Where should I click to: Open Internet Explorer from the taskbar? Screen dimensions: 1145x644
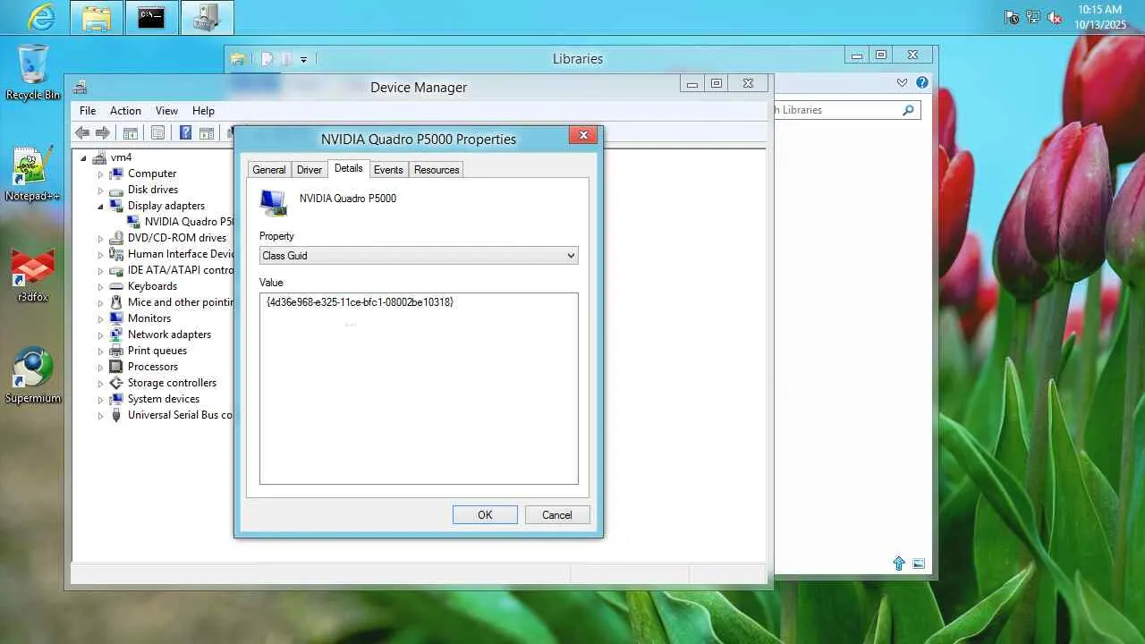tap(41, 17)
